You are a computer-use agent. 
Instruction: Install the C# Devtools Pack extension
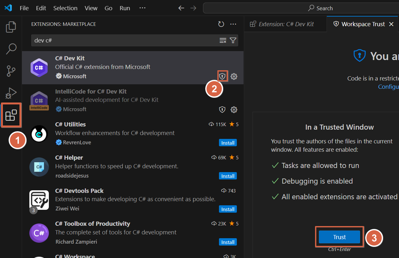(228, 209)
